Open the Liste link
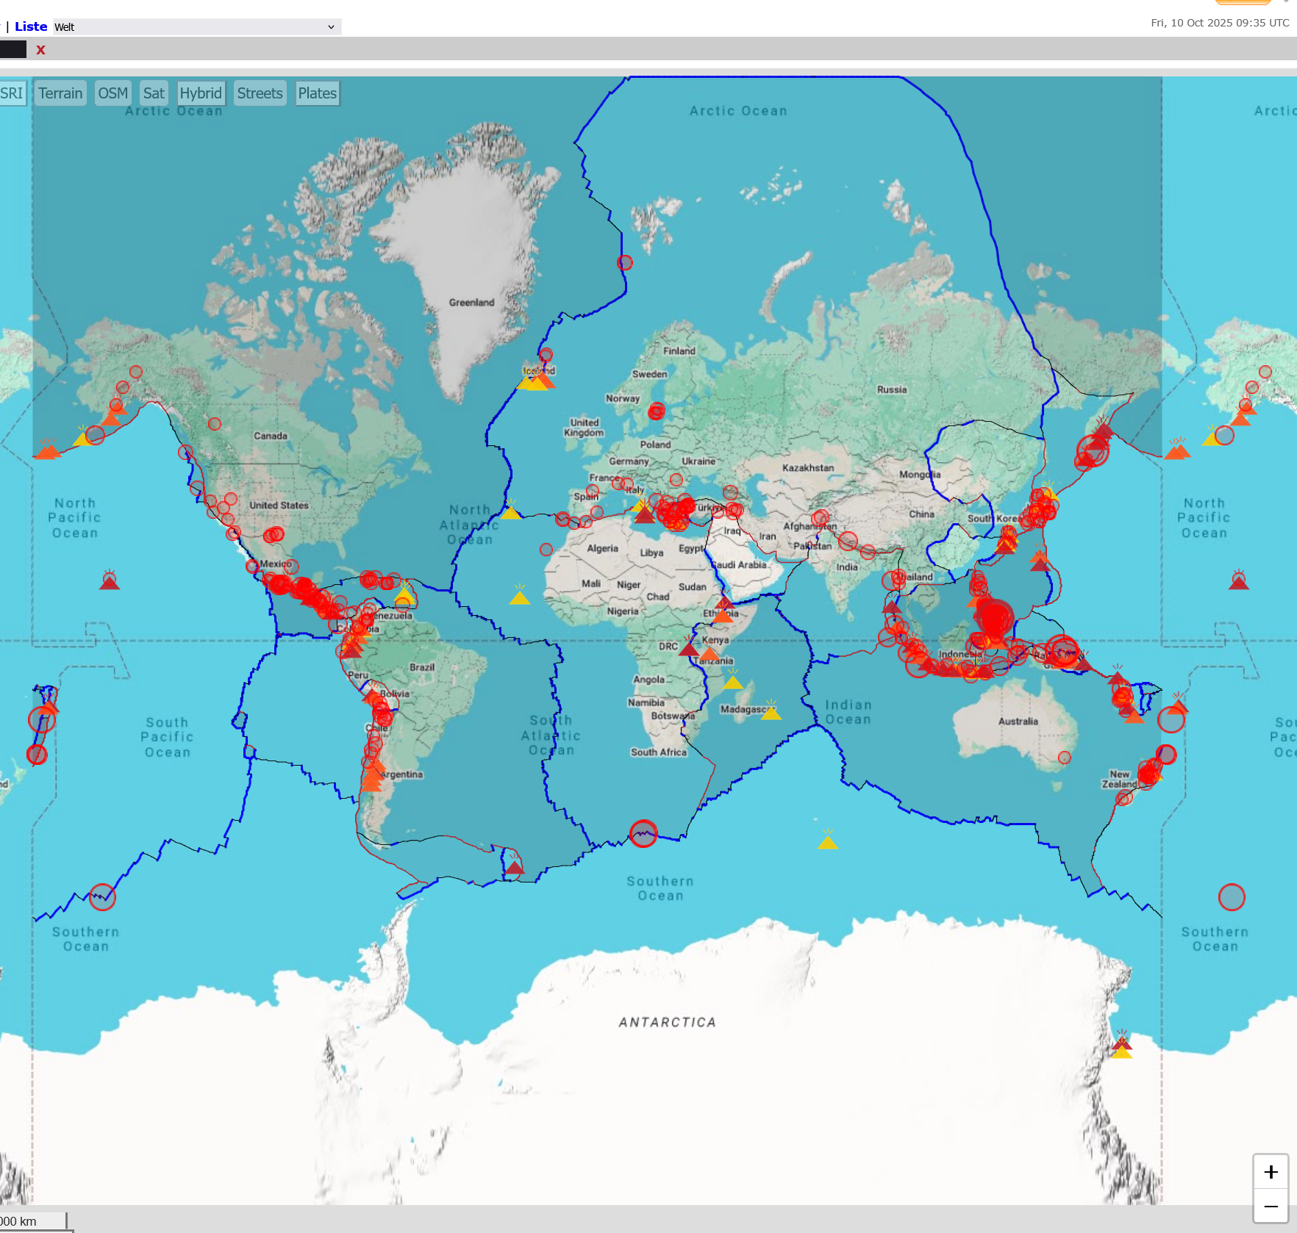The height and width of the screenshot is (1233, 1297). (x=31, y=26)
